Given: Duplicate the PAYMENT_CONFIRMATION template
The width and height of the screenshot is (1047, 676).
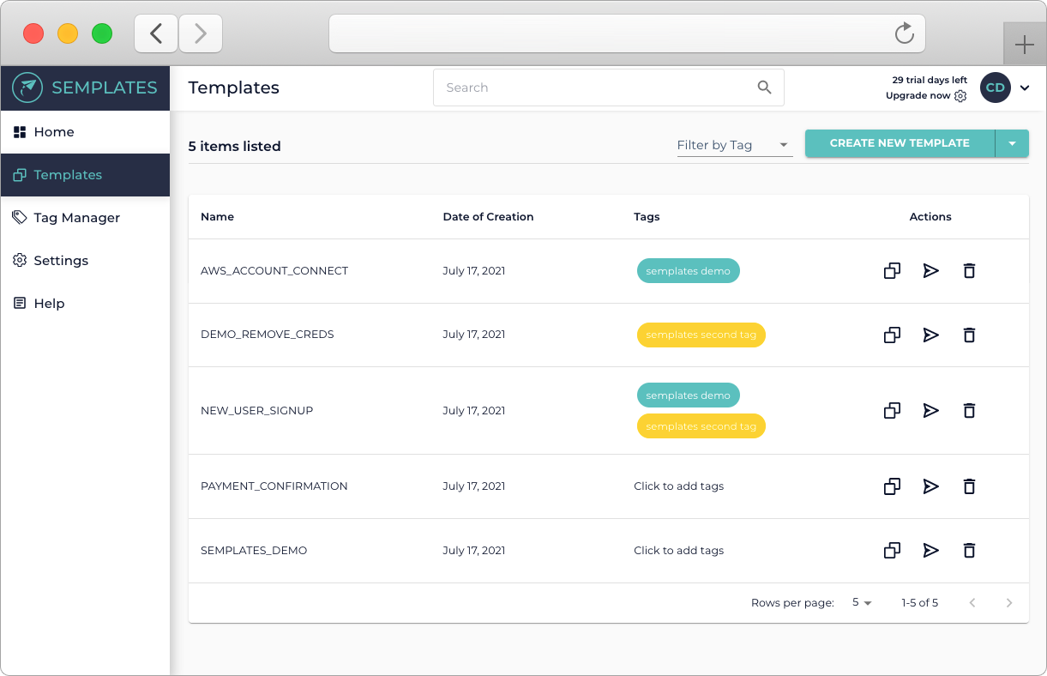Looking at the screenshot, I should coord(892,486).
